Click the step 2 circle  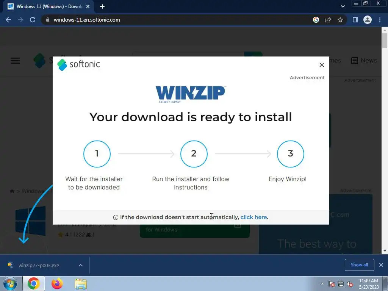click(194, 154)
